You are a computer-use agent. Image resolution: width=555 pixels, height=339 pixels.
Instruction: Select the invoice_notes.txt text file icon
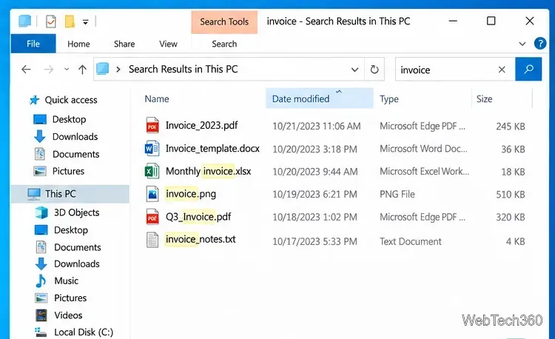pos(152,240)
